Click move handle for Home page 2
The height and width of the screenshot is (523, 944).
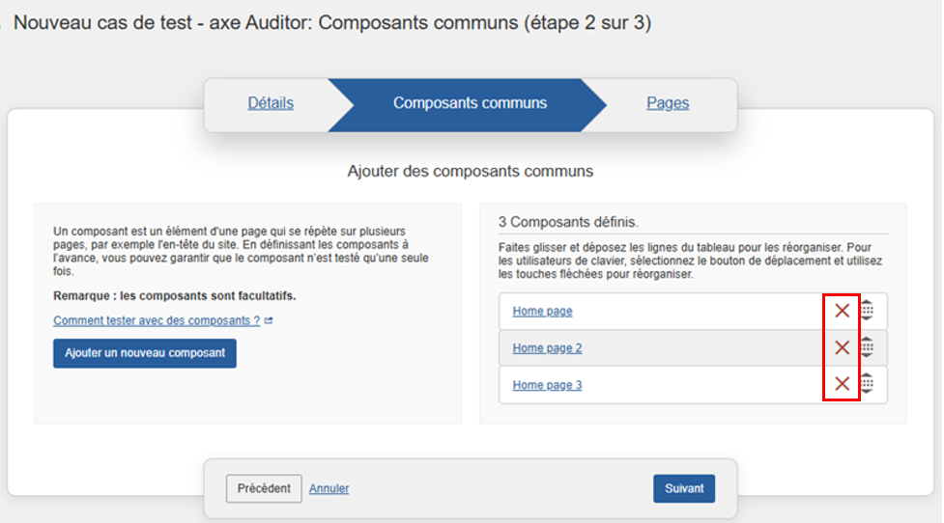(868, 347)
